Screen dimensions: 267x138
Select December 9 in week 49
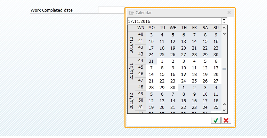(x=194, y=94)
